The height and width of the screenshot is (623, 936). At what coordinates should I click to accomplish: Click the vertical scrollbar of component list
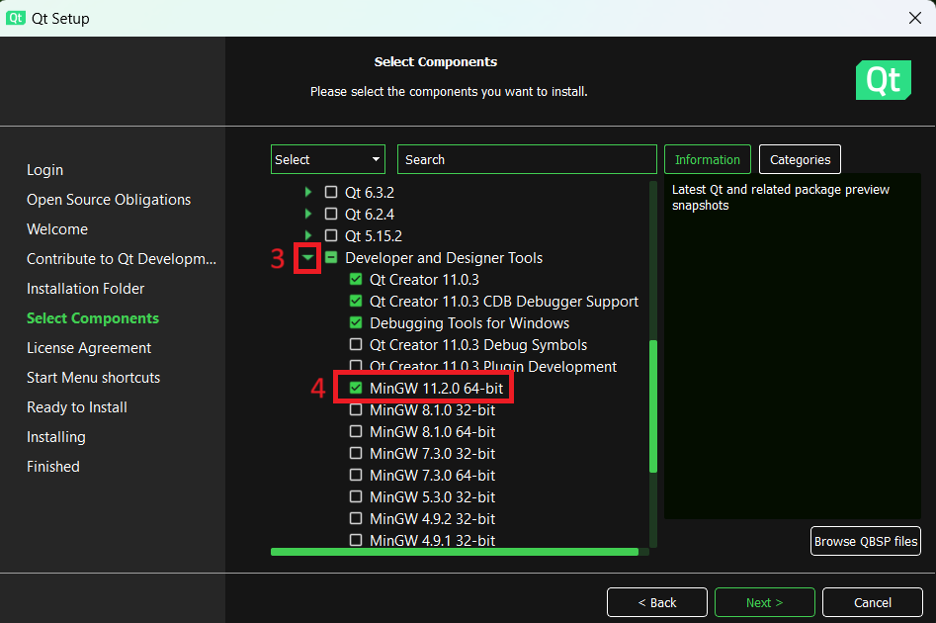point(653,406)
